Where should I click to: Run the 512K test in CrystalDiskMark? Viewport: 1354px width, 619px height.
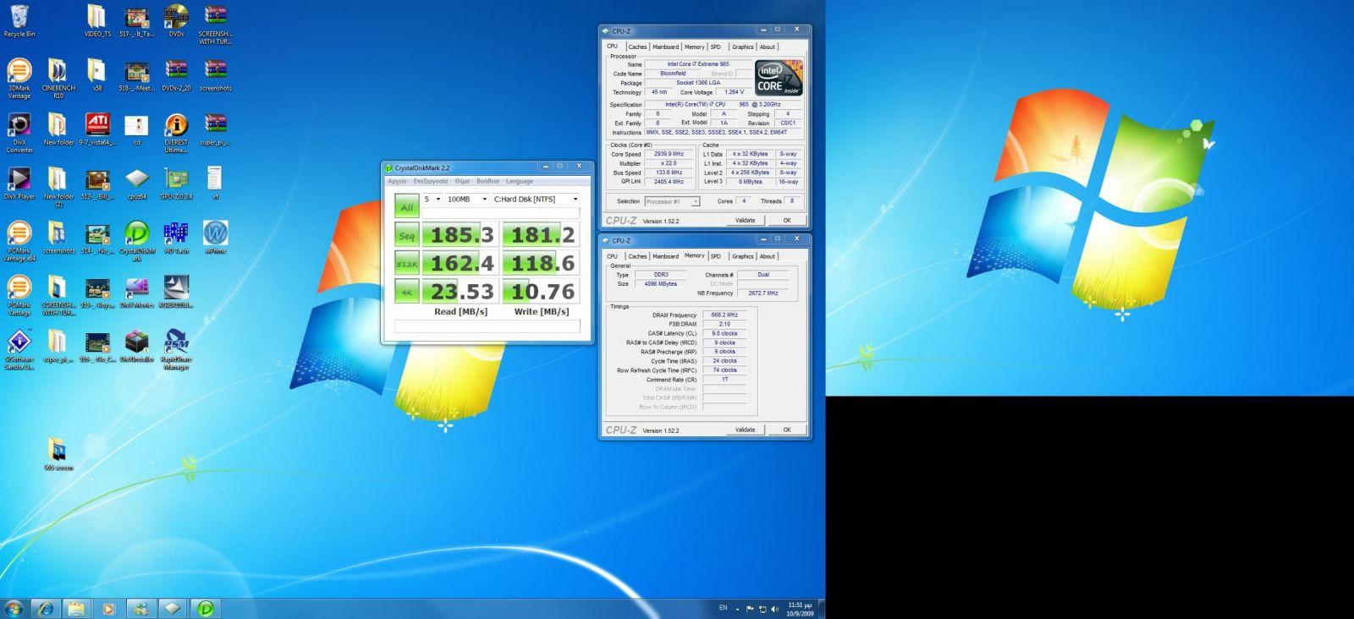point(407,263)
